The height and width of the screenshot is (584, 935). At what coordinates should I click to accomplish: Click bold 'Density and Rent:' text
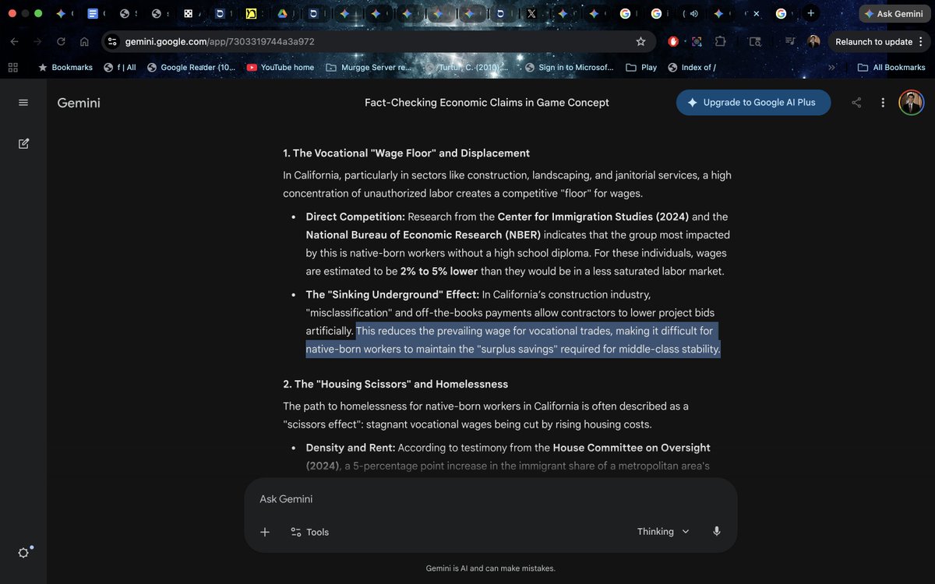(351, 448)
